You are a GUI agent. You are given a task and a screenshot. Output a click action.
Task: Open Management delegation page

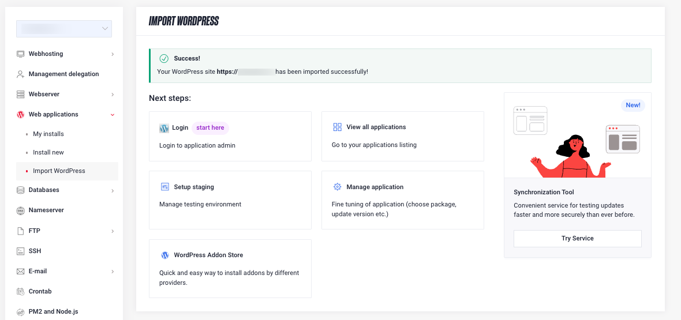(63, 74)
